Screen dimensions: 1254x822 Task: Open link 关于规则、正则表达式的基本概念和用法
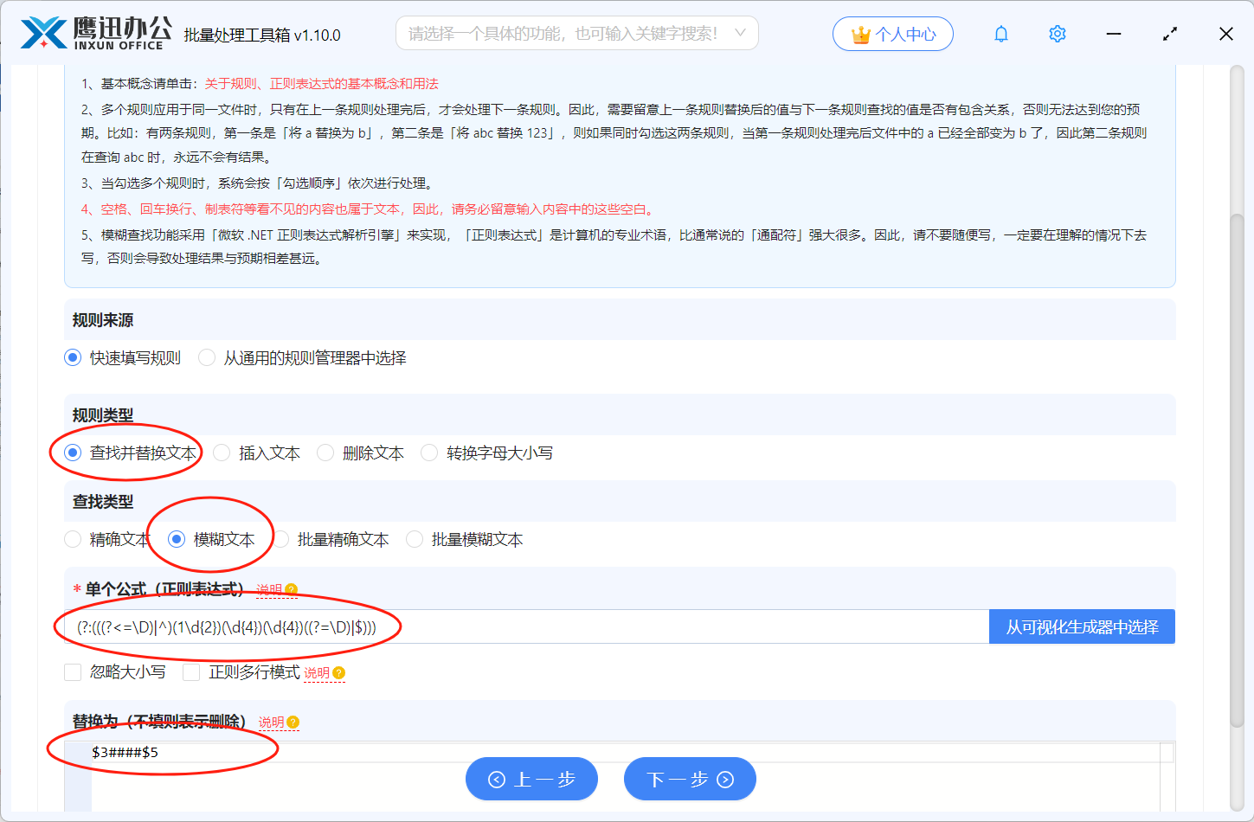[x=322, y=84]
